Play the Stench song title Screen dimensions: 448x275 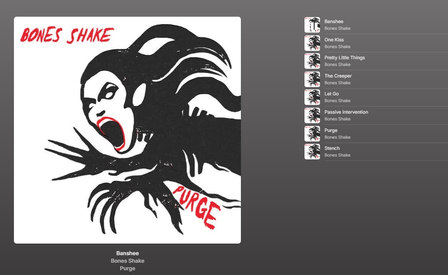332,148
